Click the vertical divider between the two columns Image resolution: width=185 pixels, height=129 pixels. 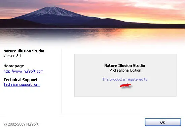click(61, 81)
